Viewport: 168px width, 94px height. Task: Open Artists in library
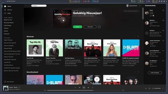tap(6, 31)
